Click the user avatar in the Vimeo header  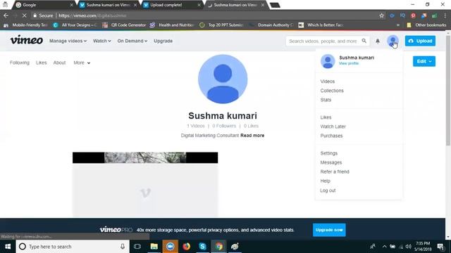(393, 41)
